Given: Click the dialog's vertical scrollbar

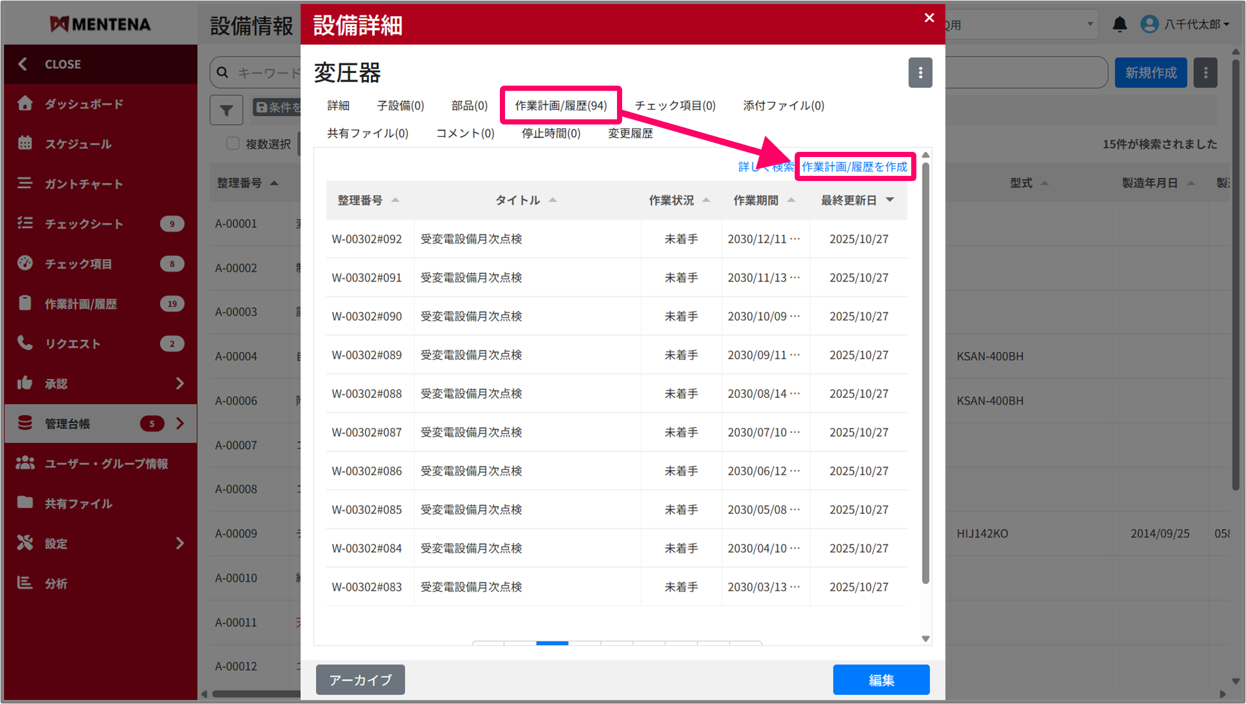Looking at the screenshot, I should pos(926,371).
